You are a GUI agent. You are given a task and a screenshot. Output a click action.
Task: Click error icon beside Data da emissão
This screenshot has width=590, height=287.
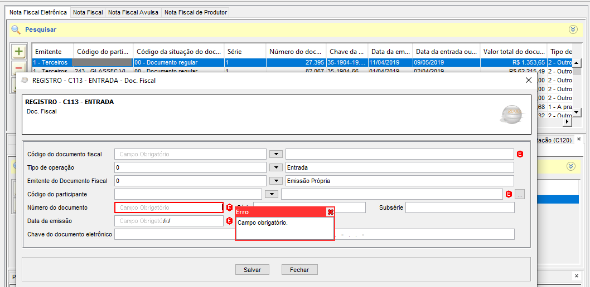coord(229,221)
